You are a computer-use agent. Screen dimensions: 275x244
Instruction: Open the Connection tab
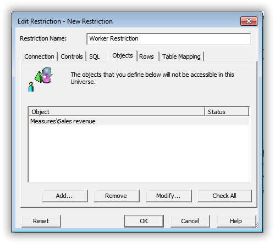tap(39, 56)
